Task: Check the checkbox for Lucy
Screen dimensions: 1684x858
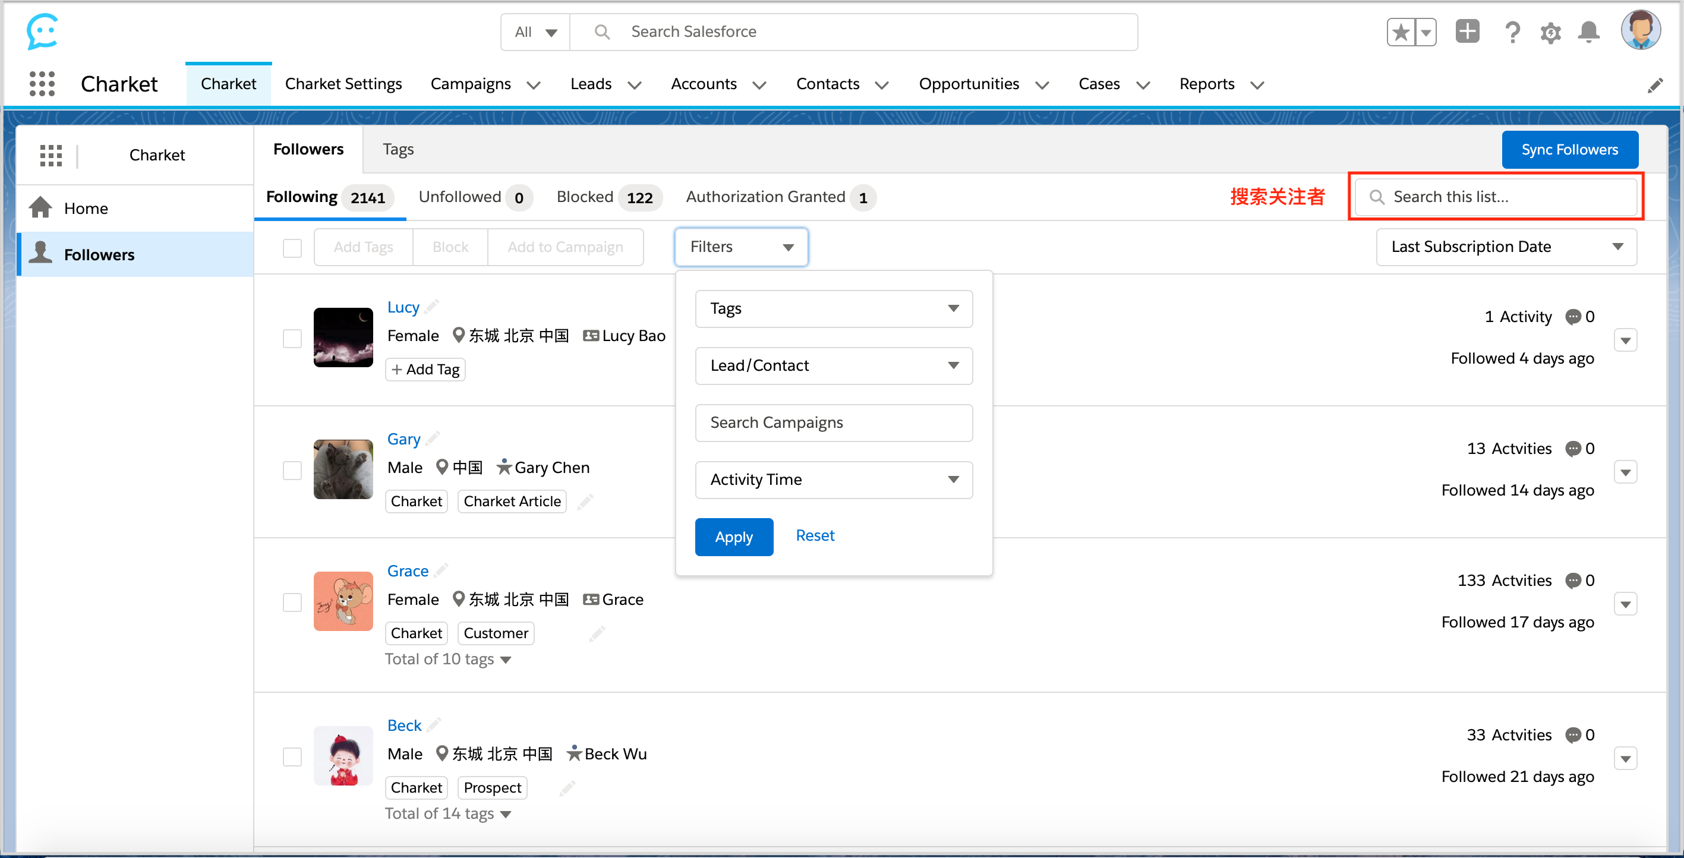Action: 292,339
